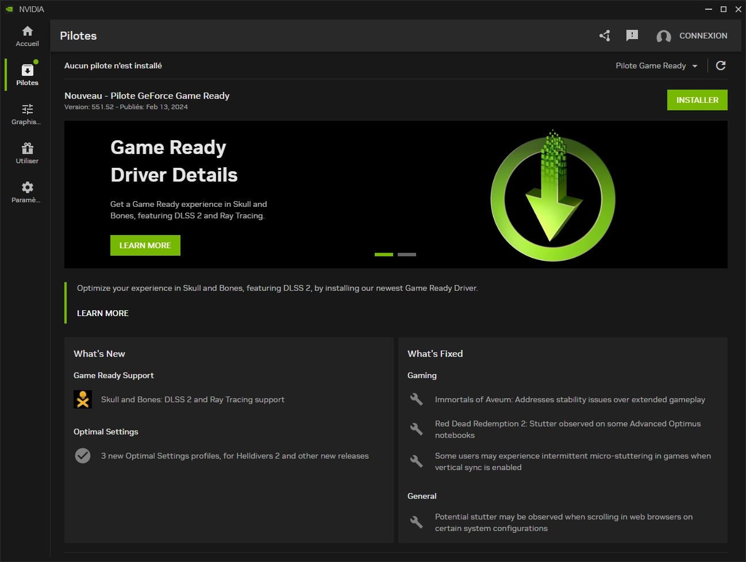Image resolution: width=746 pixels, height=562 pixels.
Task: Expand the Pilote Game Ready dropdown
Action: coord(656,66)
